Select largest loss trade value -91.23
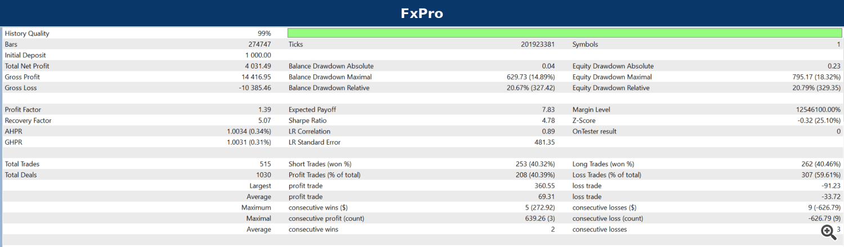Screen dimensions: 844x247 coord(831,186)
